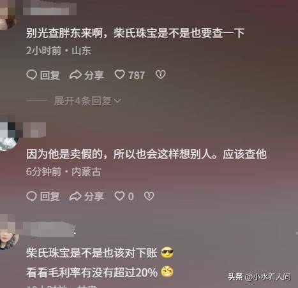Dislike the 内蒙古 comment with broken heart

(149, 196)
